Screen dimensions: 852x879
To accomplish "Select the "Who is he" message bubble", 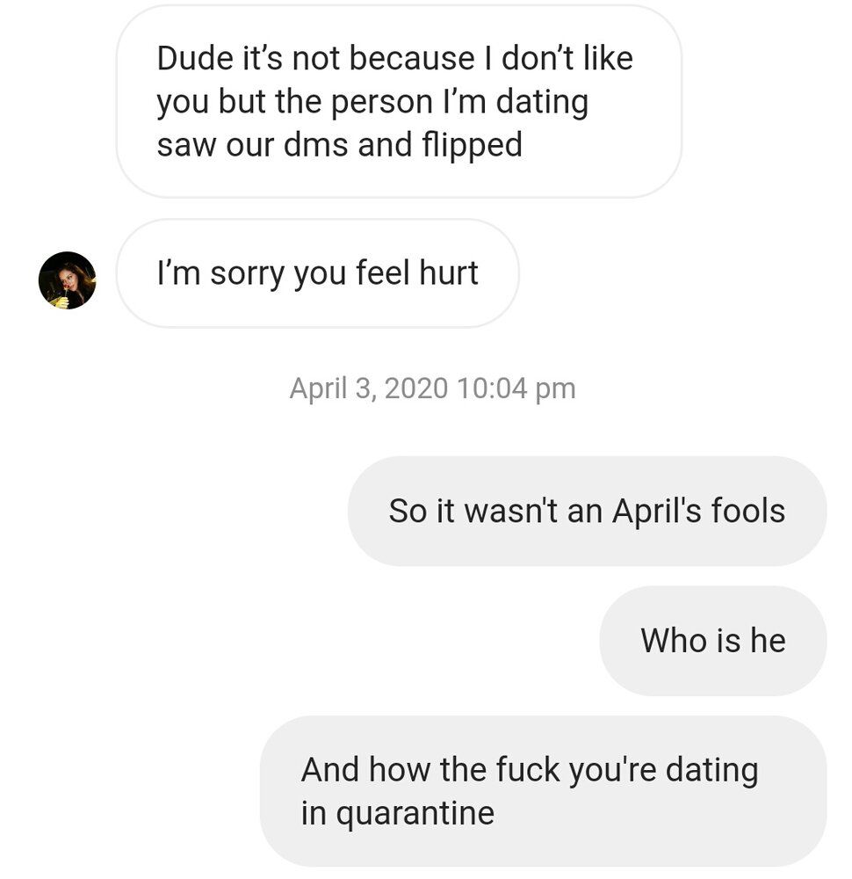I will (712, 641).
